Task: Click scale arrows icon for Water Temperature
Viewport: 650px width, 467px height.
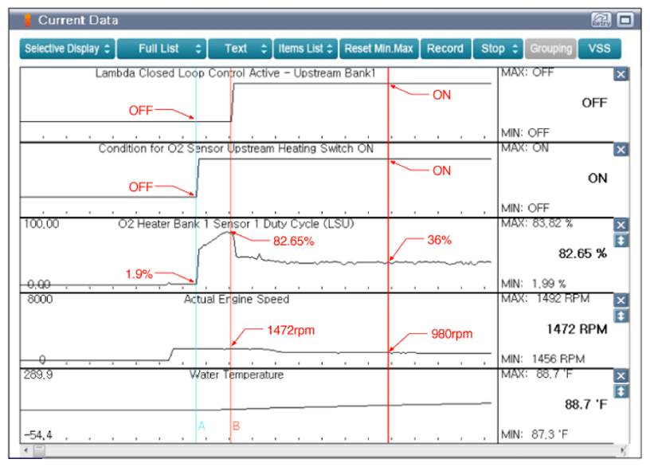Action: tap(621, 390)
